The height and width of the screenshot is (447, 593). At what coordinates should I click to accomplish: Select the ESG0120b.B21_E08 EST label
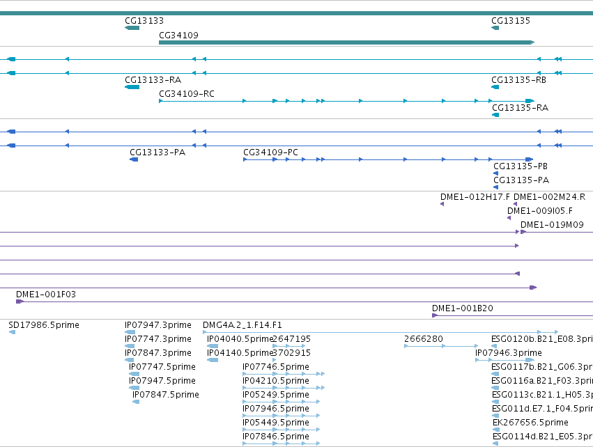tap(542, 339)
